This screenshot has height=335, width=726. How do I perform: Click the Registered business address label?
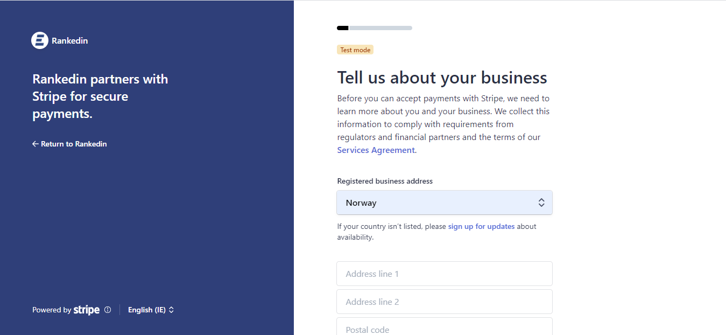click(385, 181)
